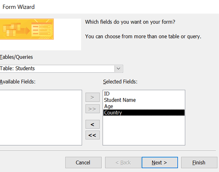Select Age in Selected Fields list
Viewport: 219px width, 172px height.
[x=109, y=106]
